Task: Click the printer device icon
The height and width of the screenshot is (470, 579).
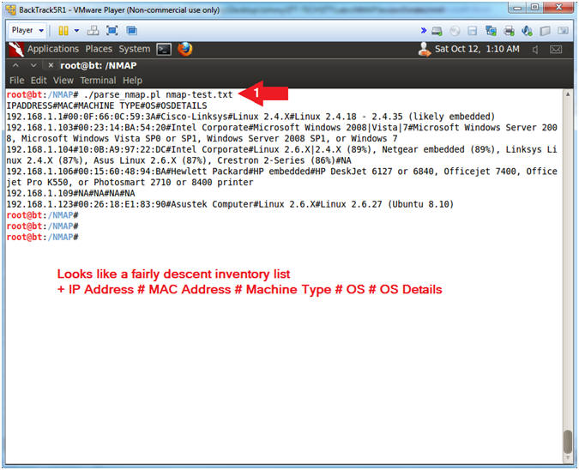Action: (510, 31)
